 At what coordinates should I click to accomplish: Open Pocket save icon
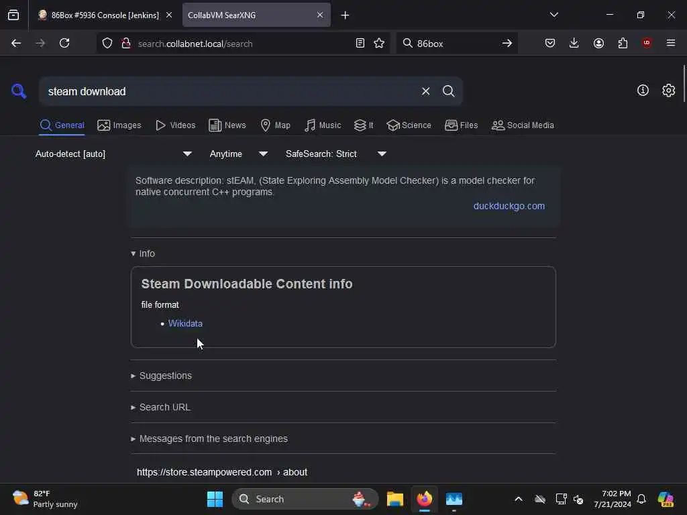point(550,43)
